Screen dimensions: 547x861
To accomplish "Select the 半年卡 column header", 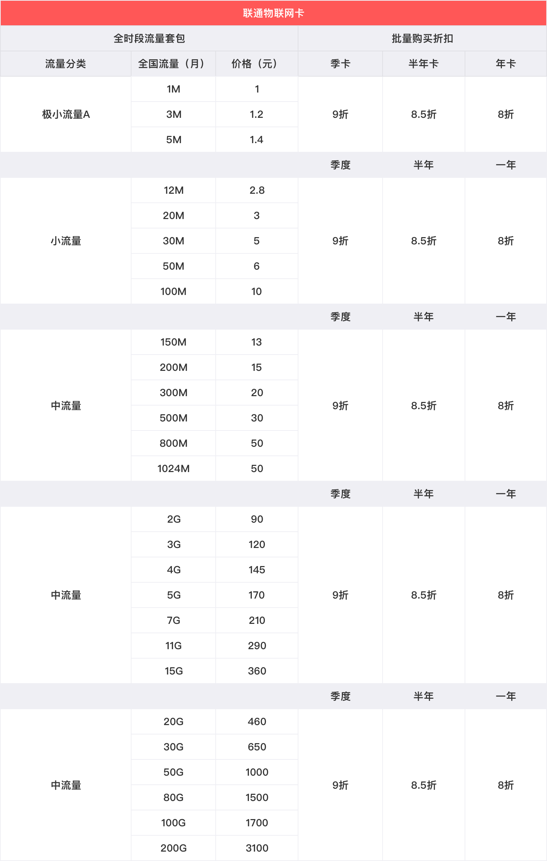I will [423, 64].
